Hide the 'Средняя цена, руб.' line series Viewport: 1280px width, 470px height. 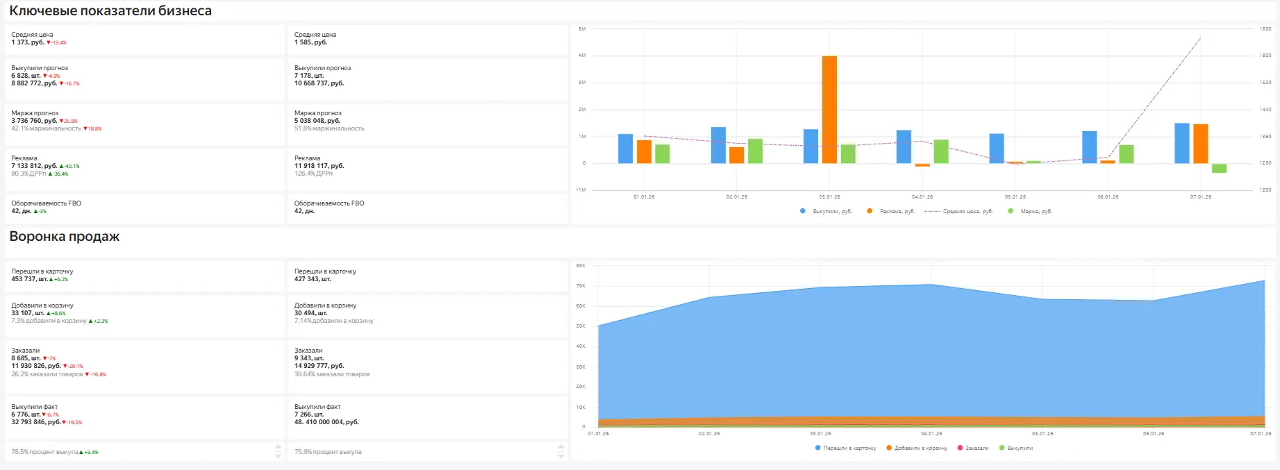(933, 211)
